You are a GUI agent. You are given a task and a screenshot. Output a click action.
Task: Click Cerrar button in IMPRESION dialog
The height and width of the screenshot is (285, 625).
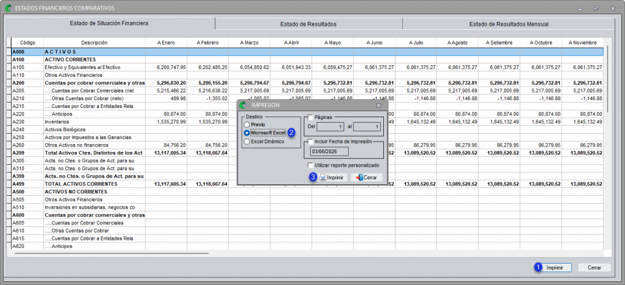[x=367, y=178]
